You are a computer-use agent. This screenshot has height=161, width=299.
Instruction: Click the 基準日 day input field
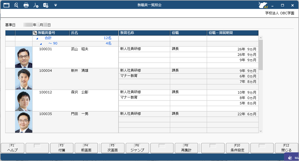45,25
